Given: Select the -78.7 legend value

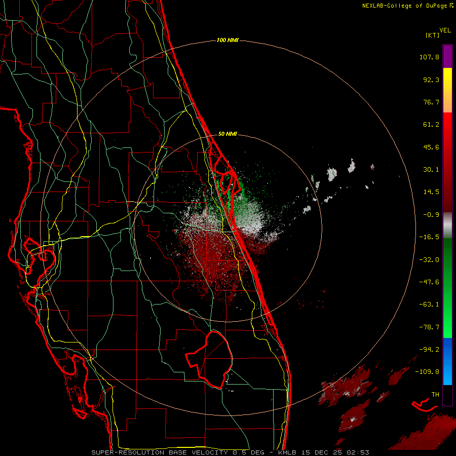Looking at the screenshot, I should coord(429,327).
